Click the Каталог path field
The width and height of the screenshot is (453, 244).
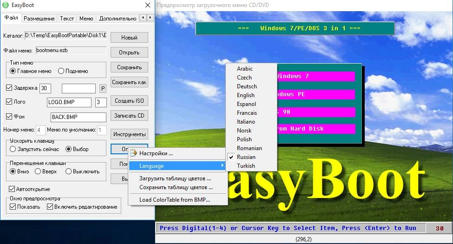[x=66, y=35]
